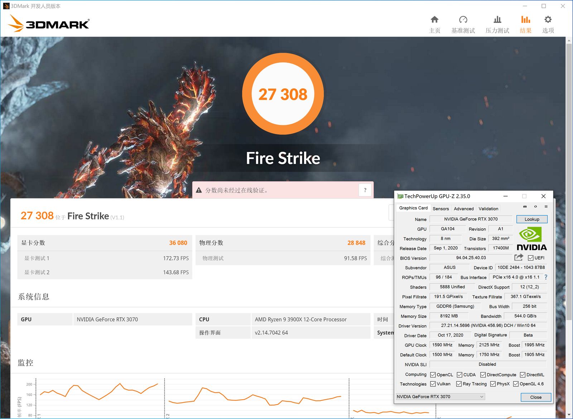Viewport: 573px width, 419px height.
Task: Open the GPU-Z hamburger menu
Action: click(x=546, y=206)
